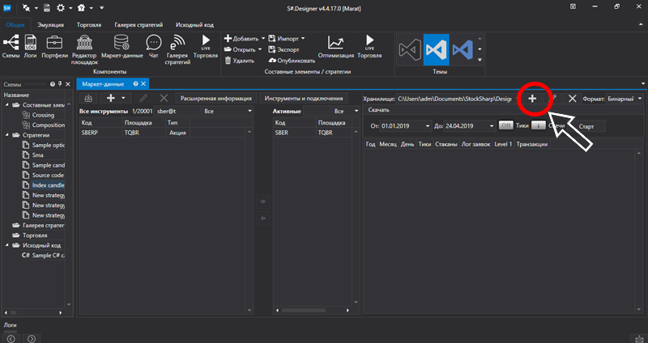Switch to the Эмуляция ribbon tab
Viewport: 648px width, 343px height.
tap(49, 25)
